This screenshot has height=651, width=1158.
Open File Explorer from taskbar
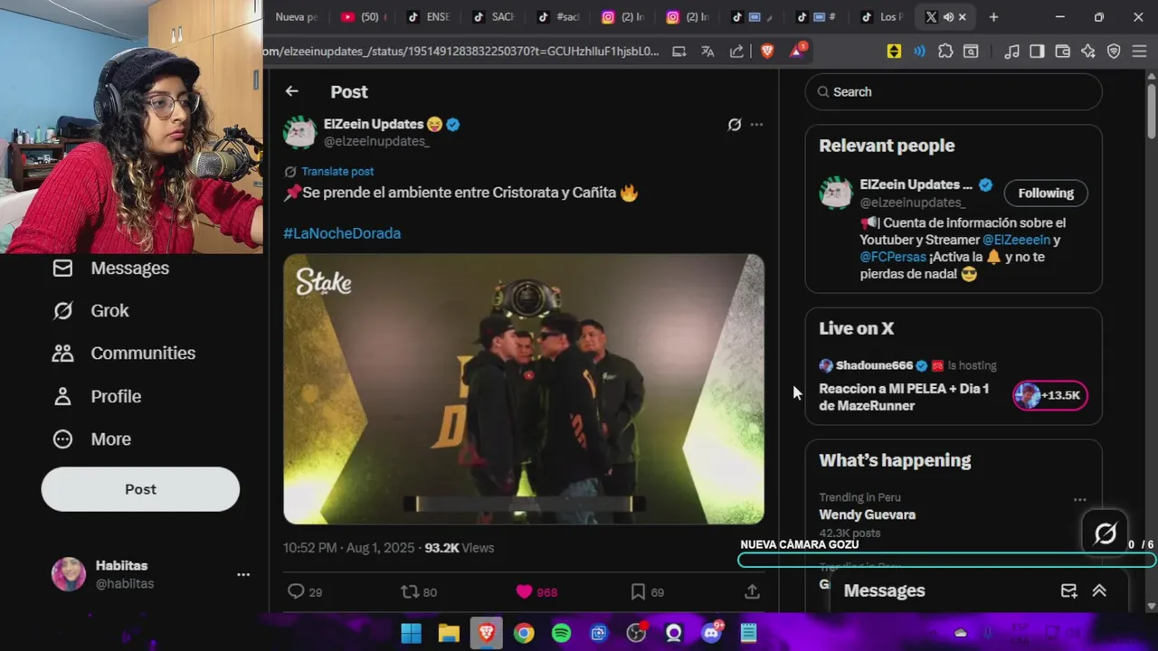[x=449, y=633]
